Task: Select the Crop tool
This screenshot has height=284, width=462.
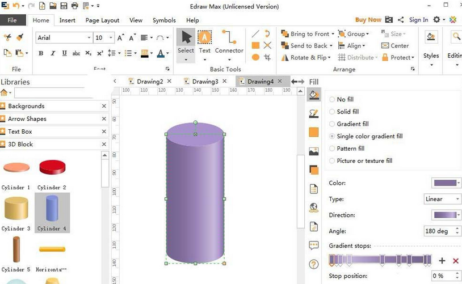Action: pos(267,57)
